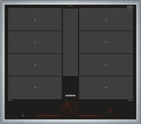This screenshot has height=124, width=141.
Task: Tap the right flex zone indicator beside the zone displays
Action: click(79, 107)
